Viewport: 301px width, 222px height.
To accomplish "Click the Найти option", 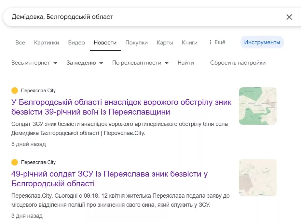I will tap(186, 63).
